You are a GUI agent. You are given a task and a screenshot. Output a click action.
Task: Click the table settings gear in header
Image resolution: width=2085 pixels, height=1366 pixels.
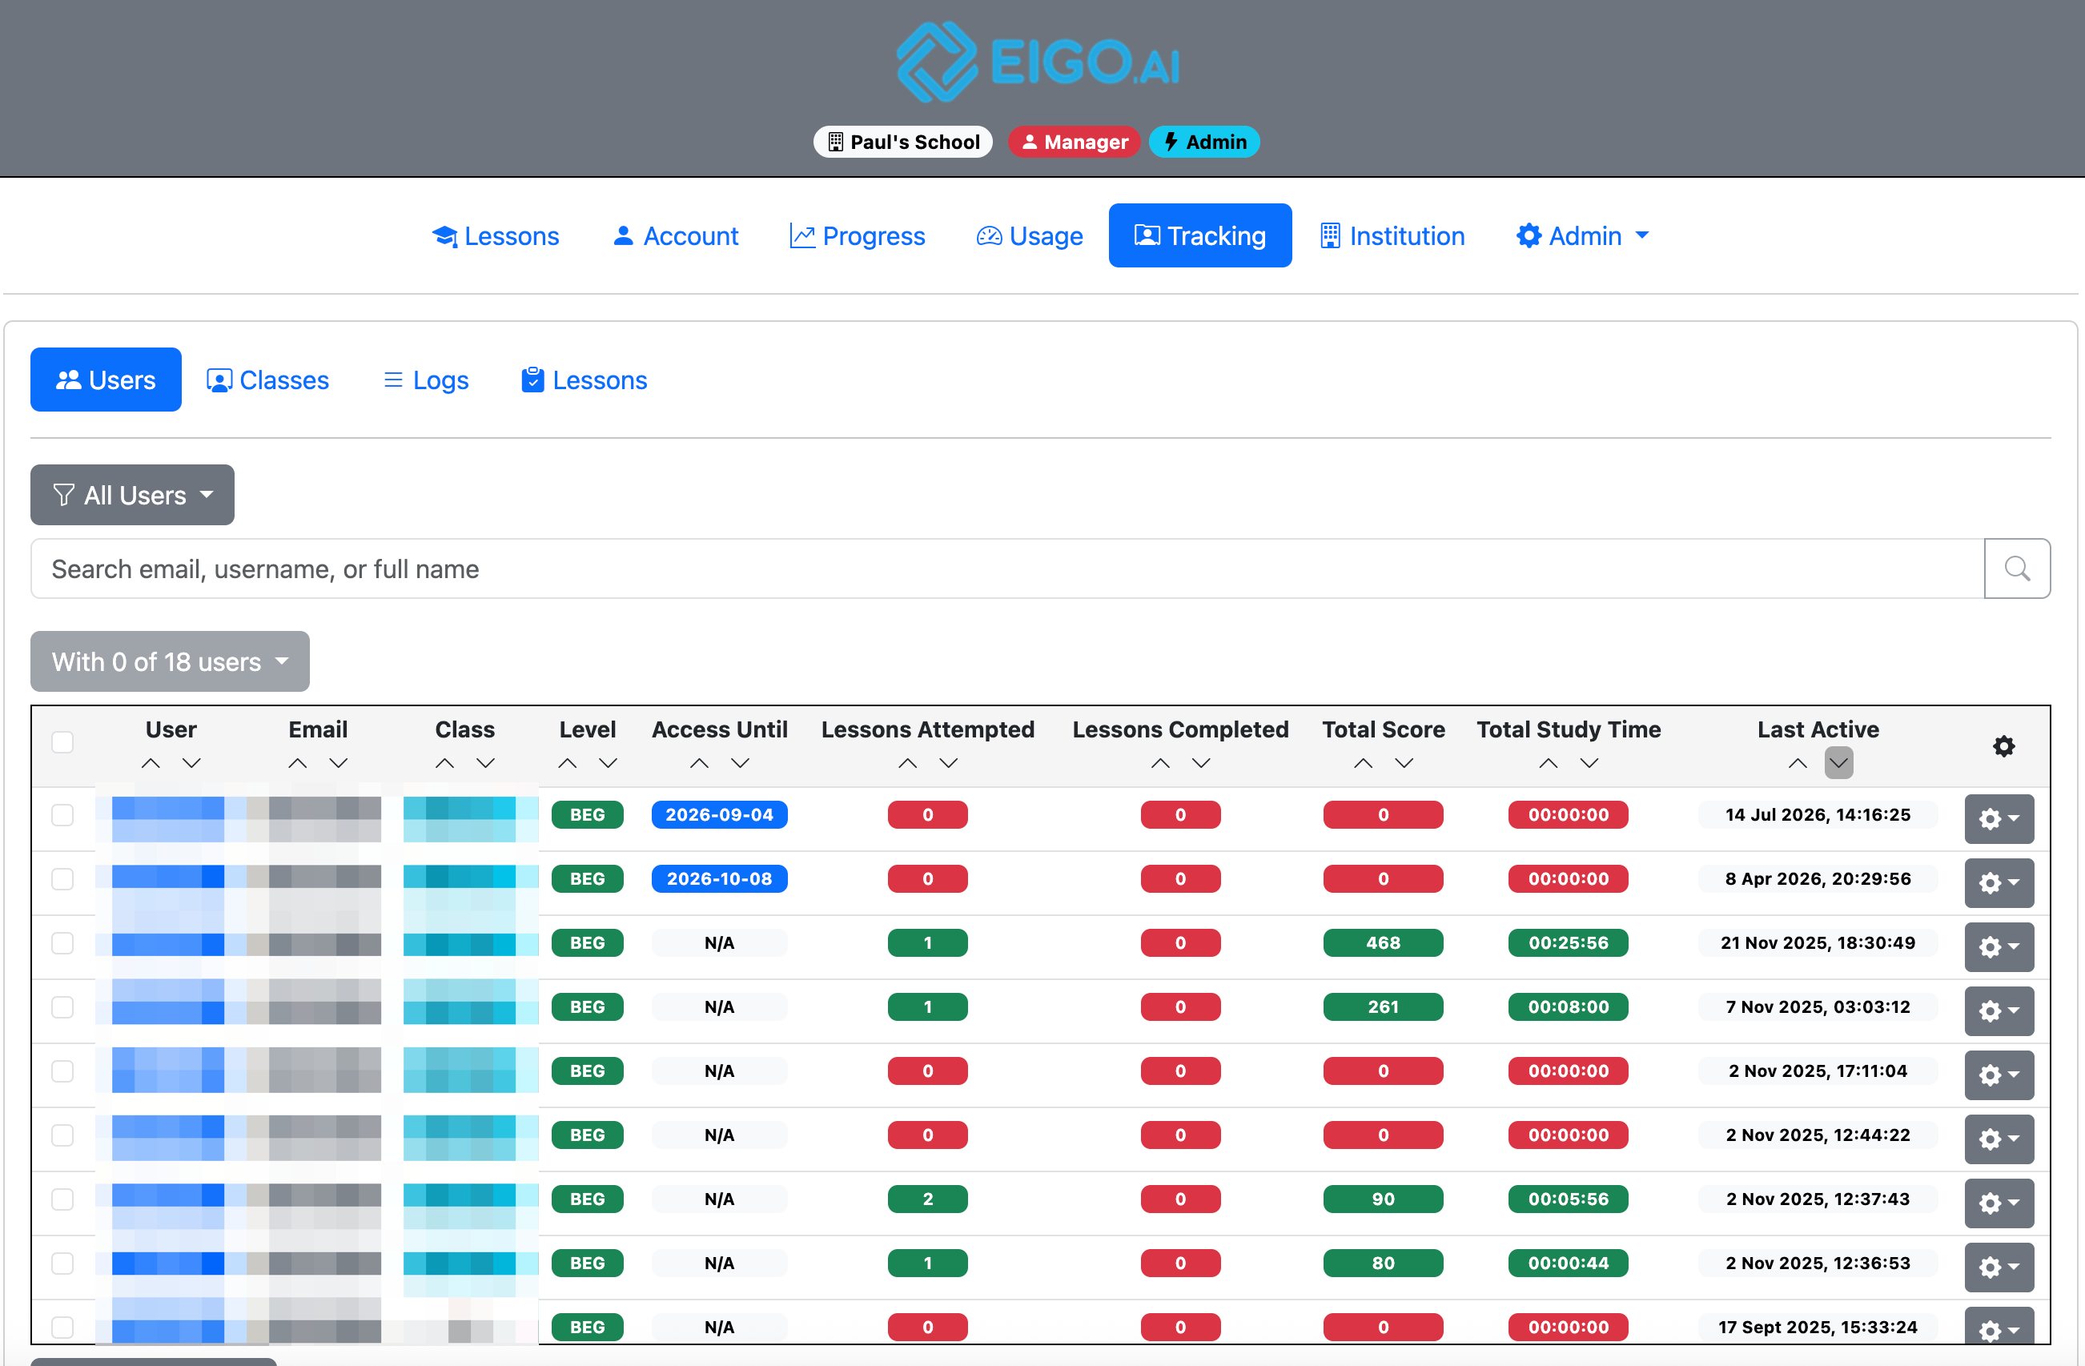(2003, 745)
